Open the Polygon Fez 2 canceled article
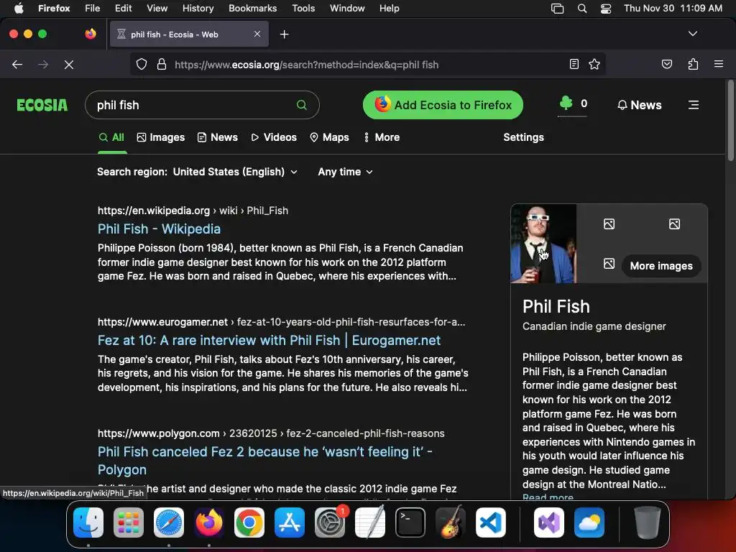Viewport: 736px width, 552px height. [x=265, y=461]
